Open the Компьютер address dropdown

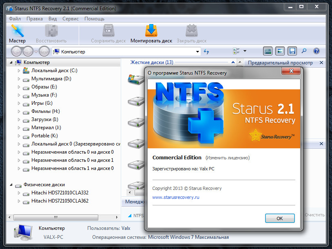click(197, 52)
